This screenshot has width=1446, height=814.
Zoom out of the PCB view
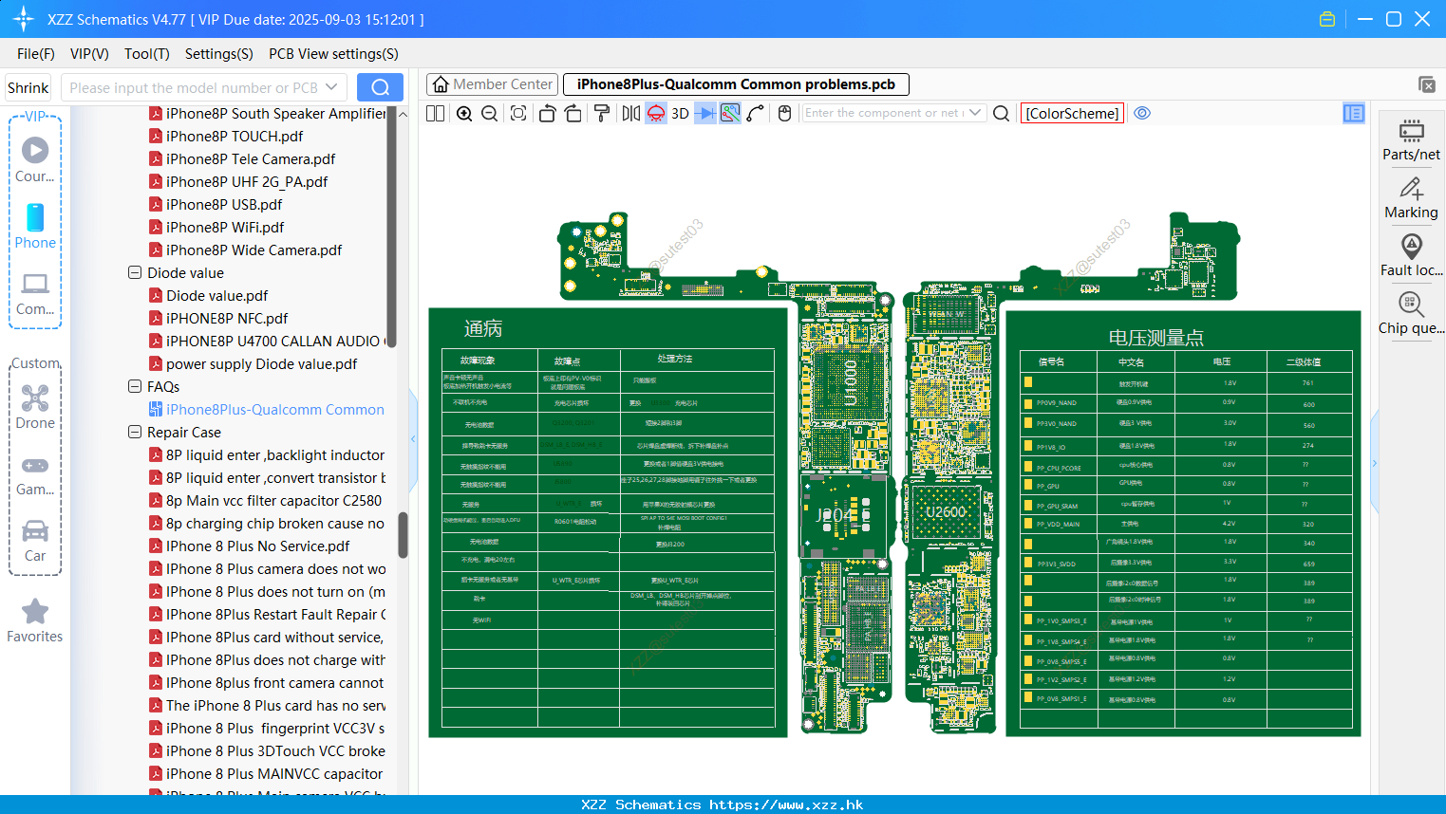490,113
